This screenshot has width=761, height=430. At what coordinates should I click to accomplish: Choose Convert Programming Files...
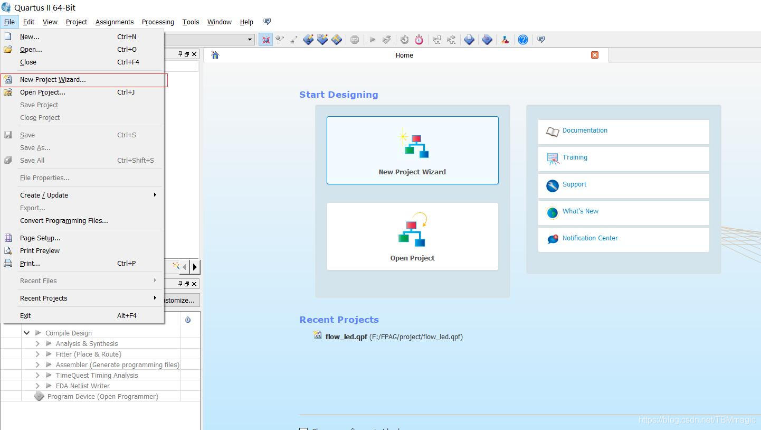pyautogui.click(x=82, y=220)
